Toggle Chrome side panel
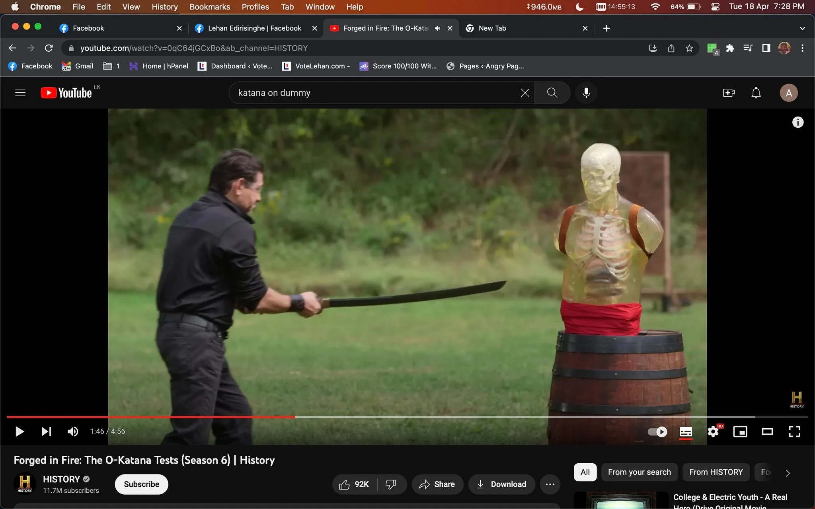Viewport: 815px width, 509px height. [x=766, y=48]
